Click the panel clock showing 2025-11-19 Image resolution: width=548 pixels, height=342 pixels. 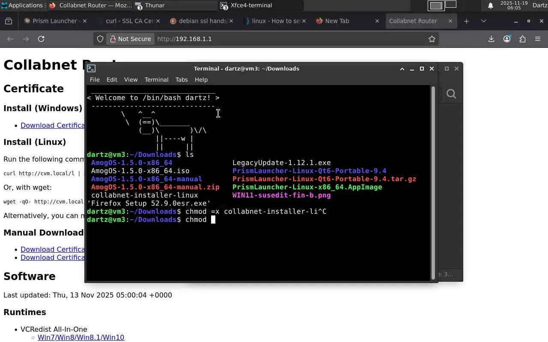[514, 5]
